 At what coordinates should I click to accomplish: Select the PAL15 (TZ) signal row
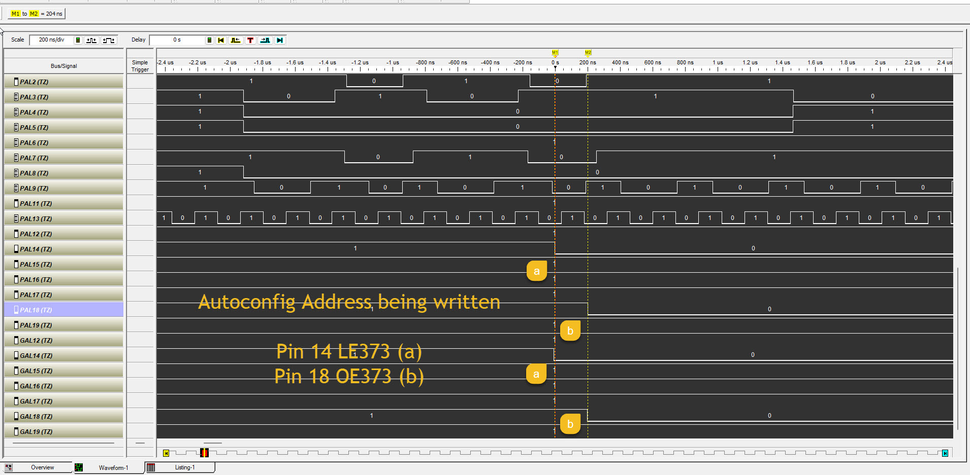tap(64, 264)
